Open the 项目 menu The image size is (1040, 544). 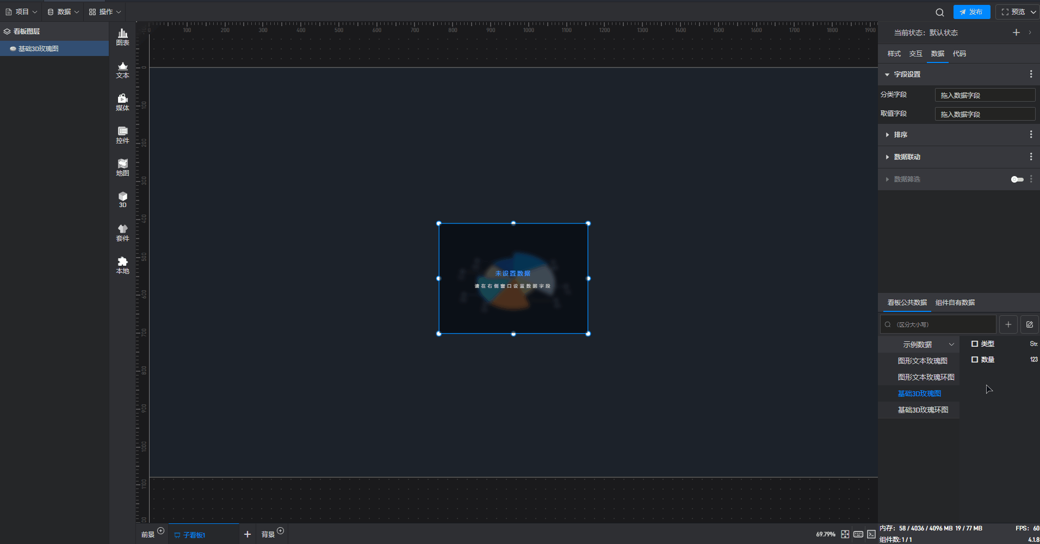pos(21,12)
